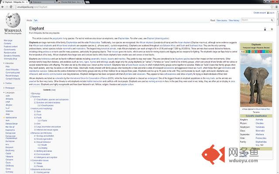Switch to the Chrome Web Store tab
Viewport: 279px width, 174px height.
click(71, 2)
